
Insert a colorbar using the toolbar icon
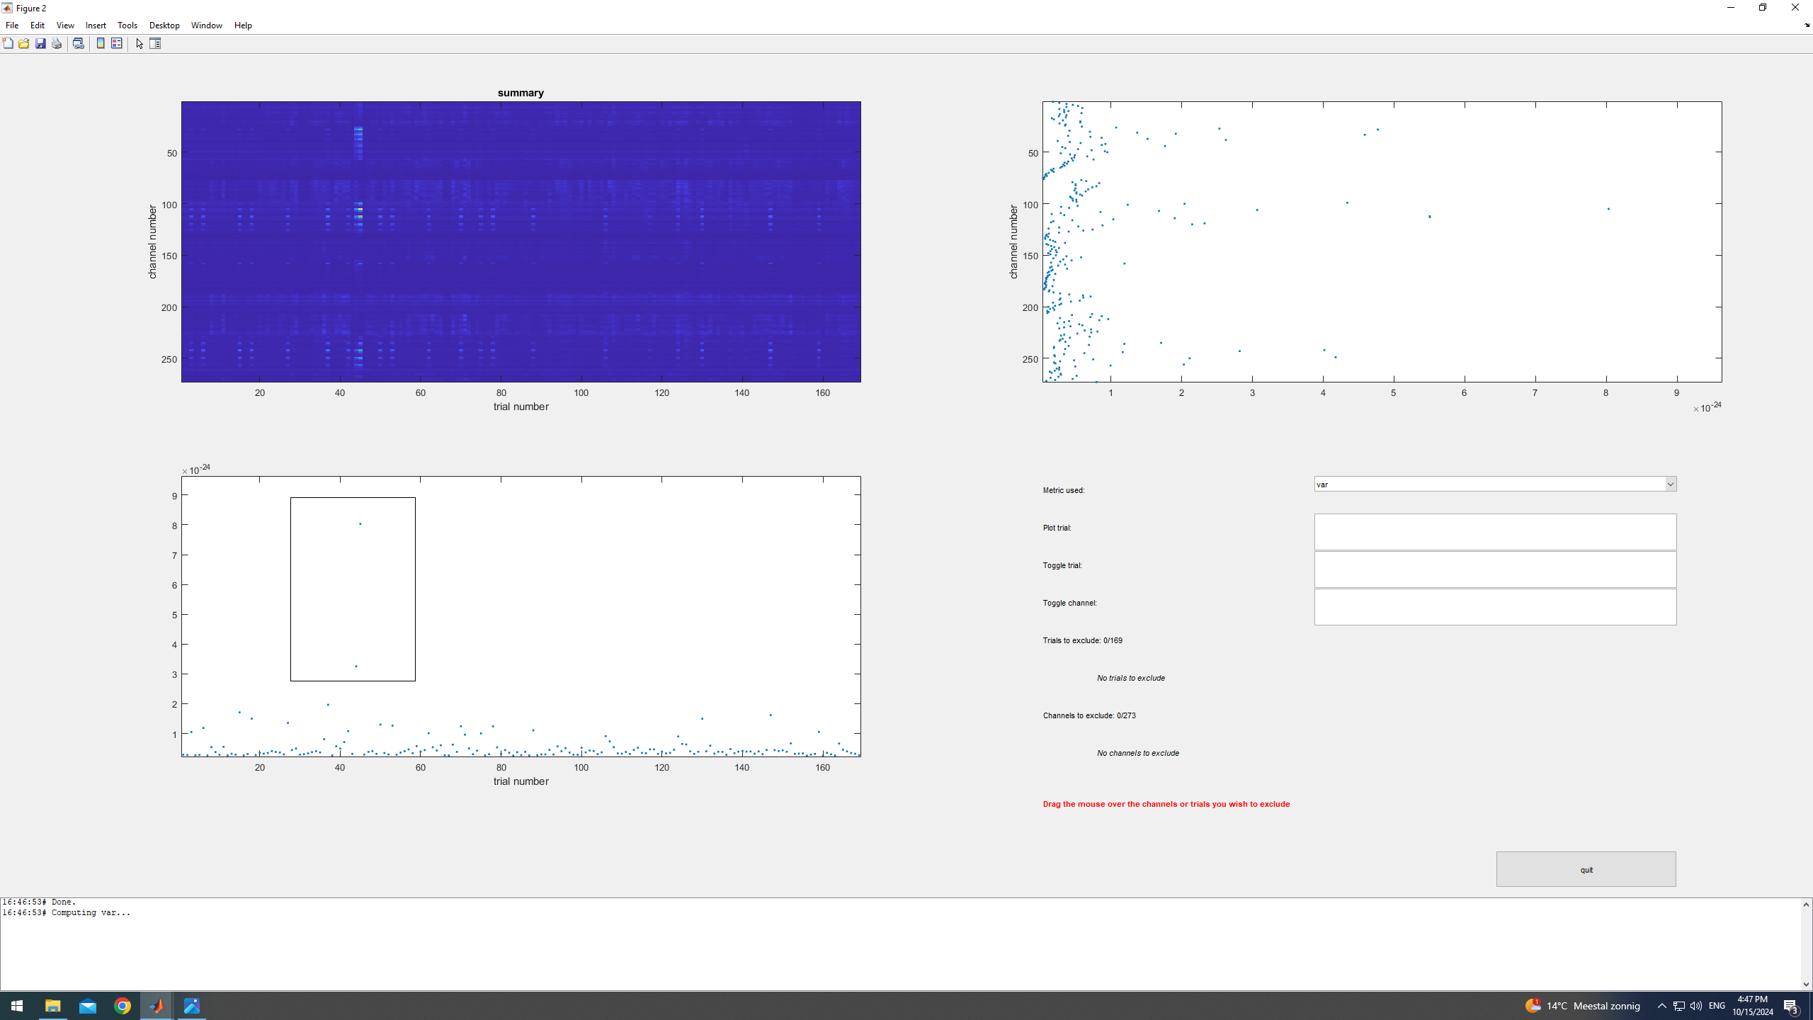pyautogui.click(x=101, y=44)
